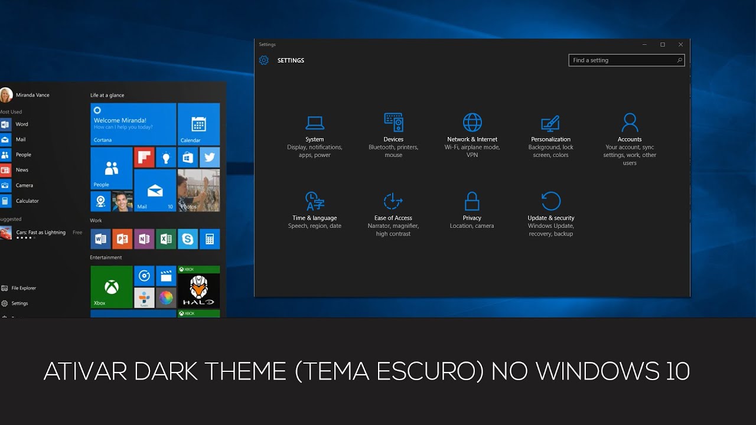Minimize the Settings window
The image size is (756, 425).
point(644,44)
